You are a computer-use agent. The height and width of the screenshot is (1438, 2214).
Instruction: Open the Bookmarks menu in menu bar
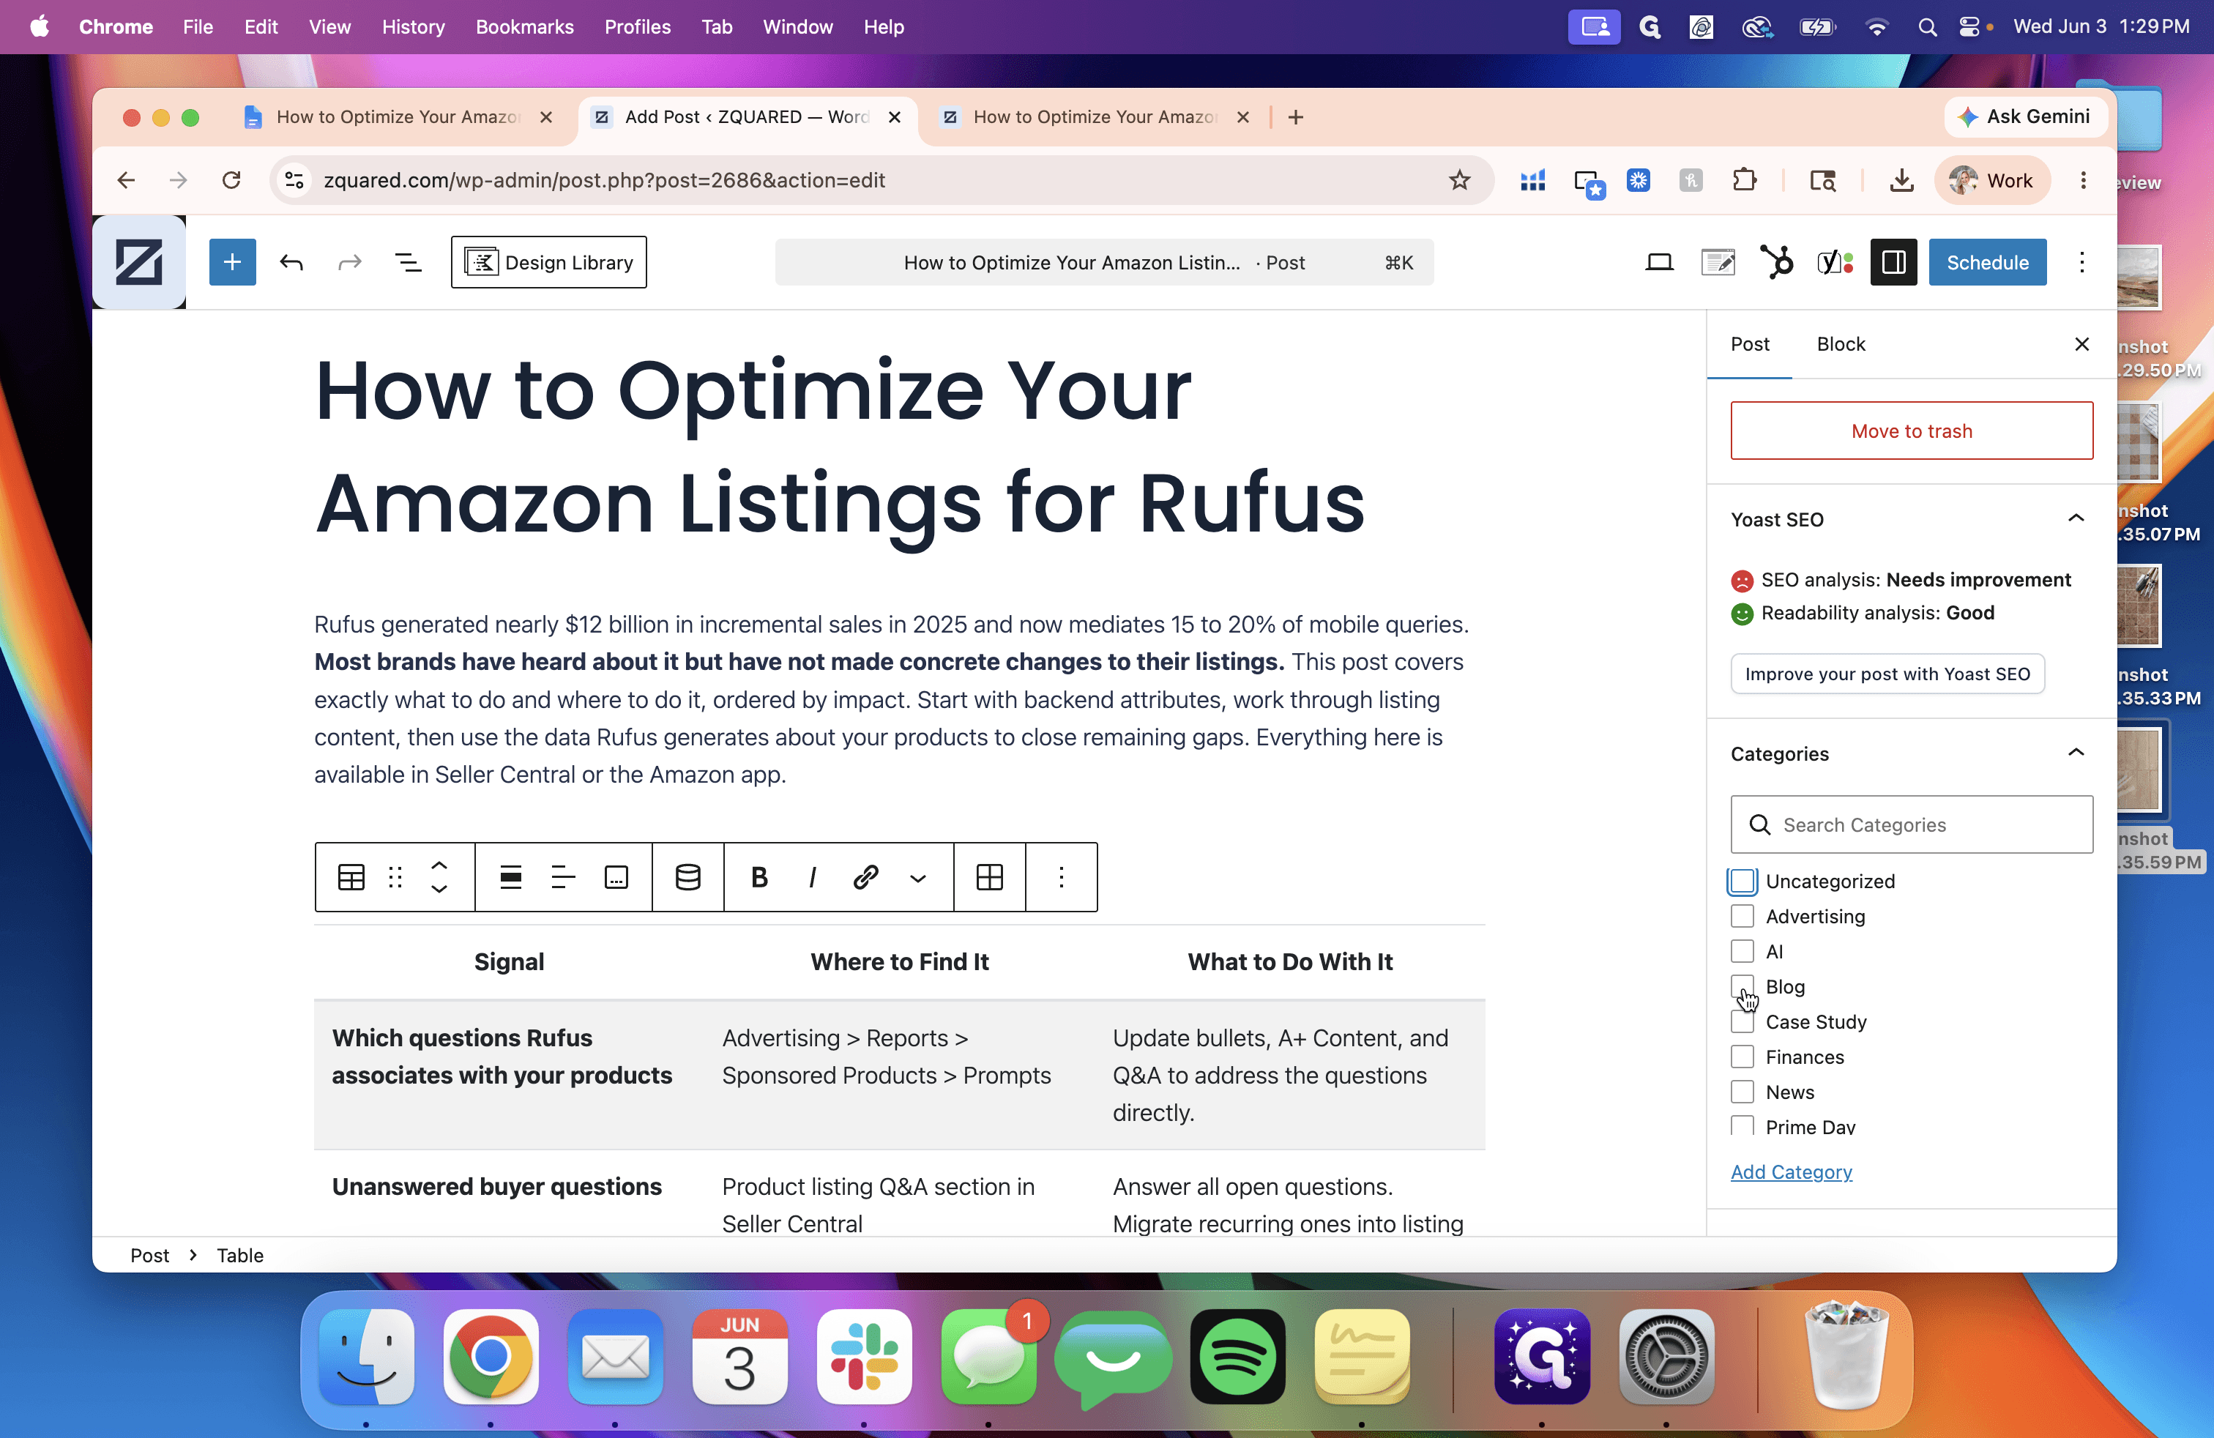pyautogui.click(x=523, y=27)
